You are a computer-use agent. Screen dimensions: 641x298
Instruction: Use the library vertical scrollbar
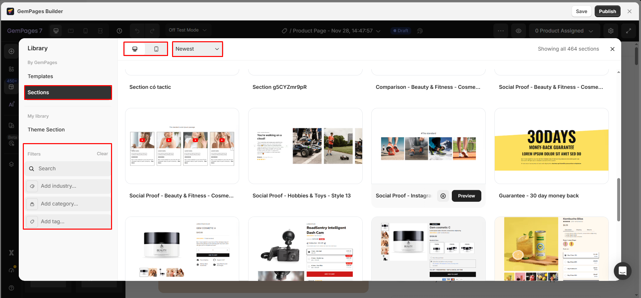pos(619,199)
